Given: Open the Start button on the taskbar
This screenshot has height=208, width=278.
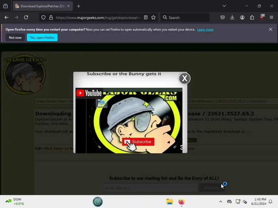Looking at the screenshot, I should point(98,201).
